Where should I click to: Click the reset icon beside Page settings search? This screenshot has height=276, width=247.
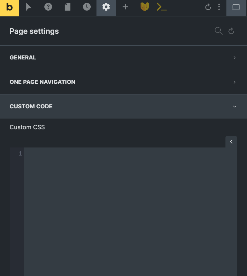pos(231,31)
